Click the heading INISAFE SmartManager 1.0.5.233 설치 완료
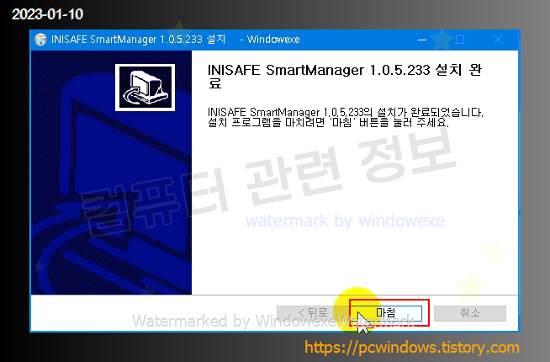 [345, 77]
